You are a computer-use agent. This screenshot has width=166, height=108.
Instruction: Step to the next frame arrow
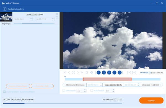[78, 73]
